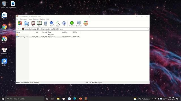Screen dimensions: 181x101
Task: Open the Tools menu
Action: point(30,19)
